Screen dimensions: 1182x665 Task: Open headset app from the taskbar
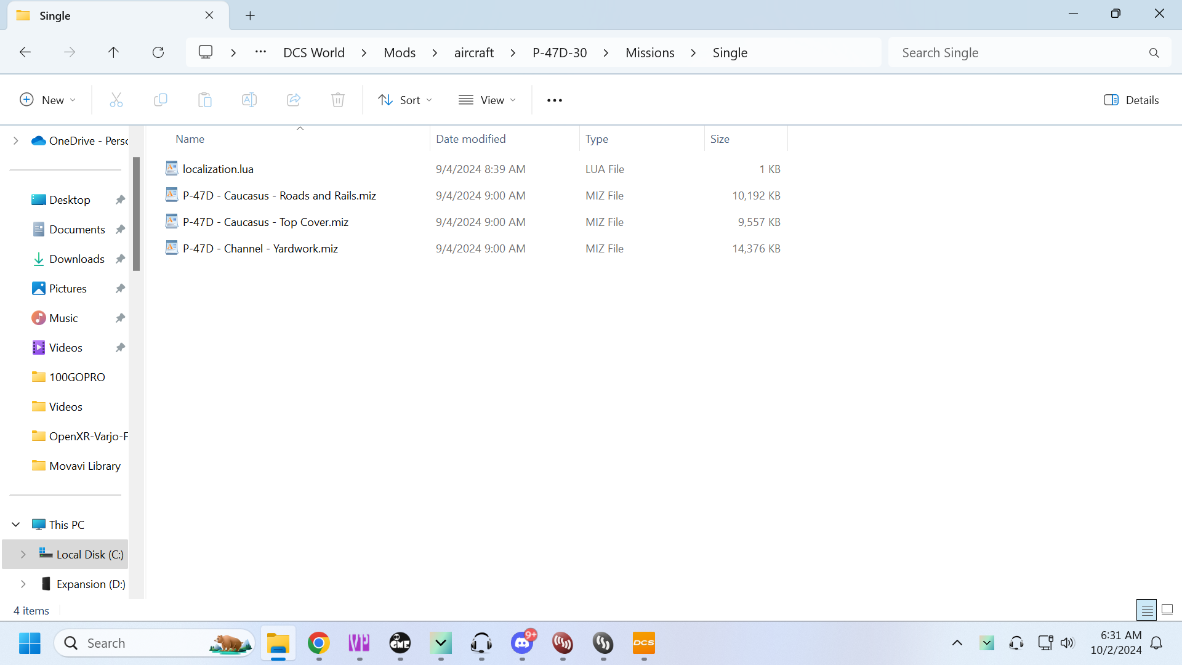481,643
